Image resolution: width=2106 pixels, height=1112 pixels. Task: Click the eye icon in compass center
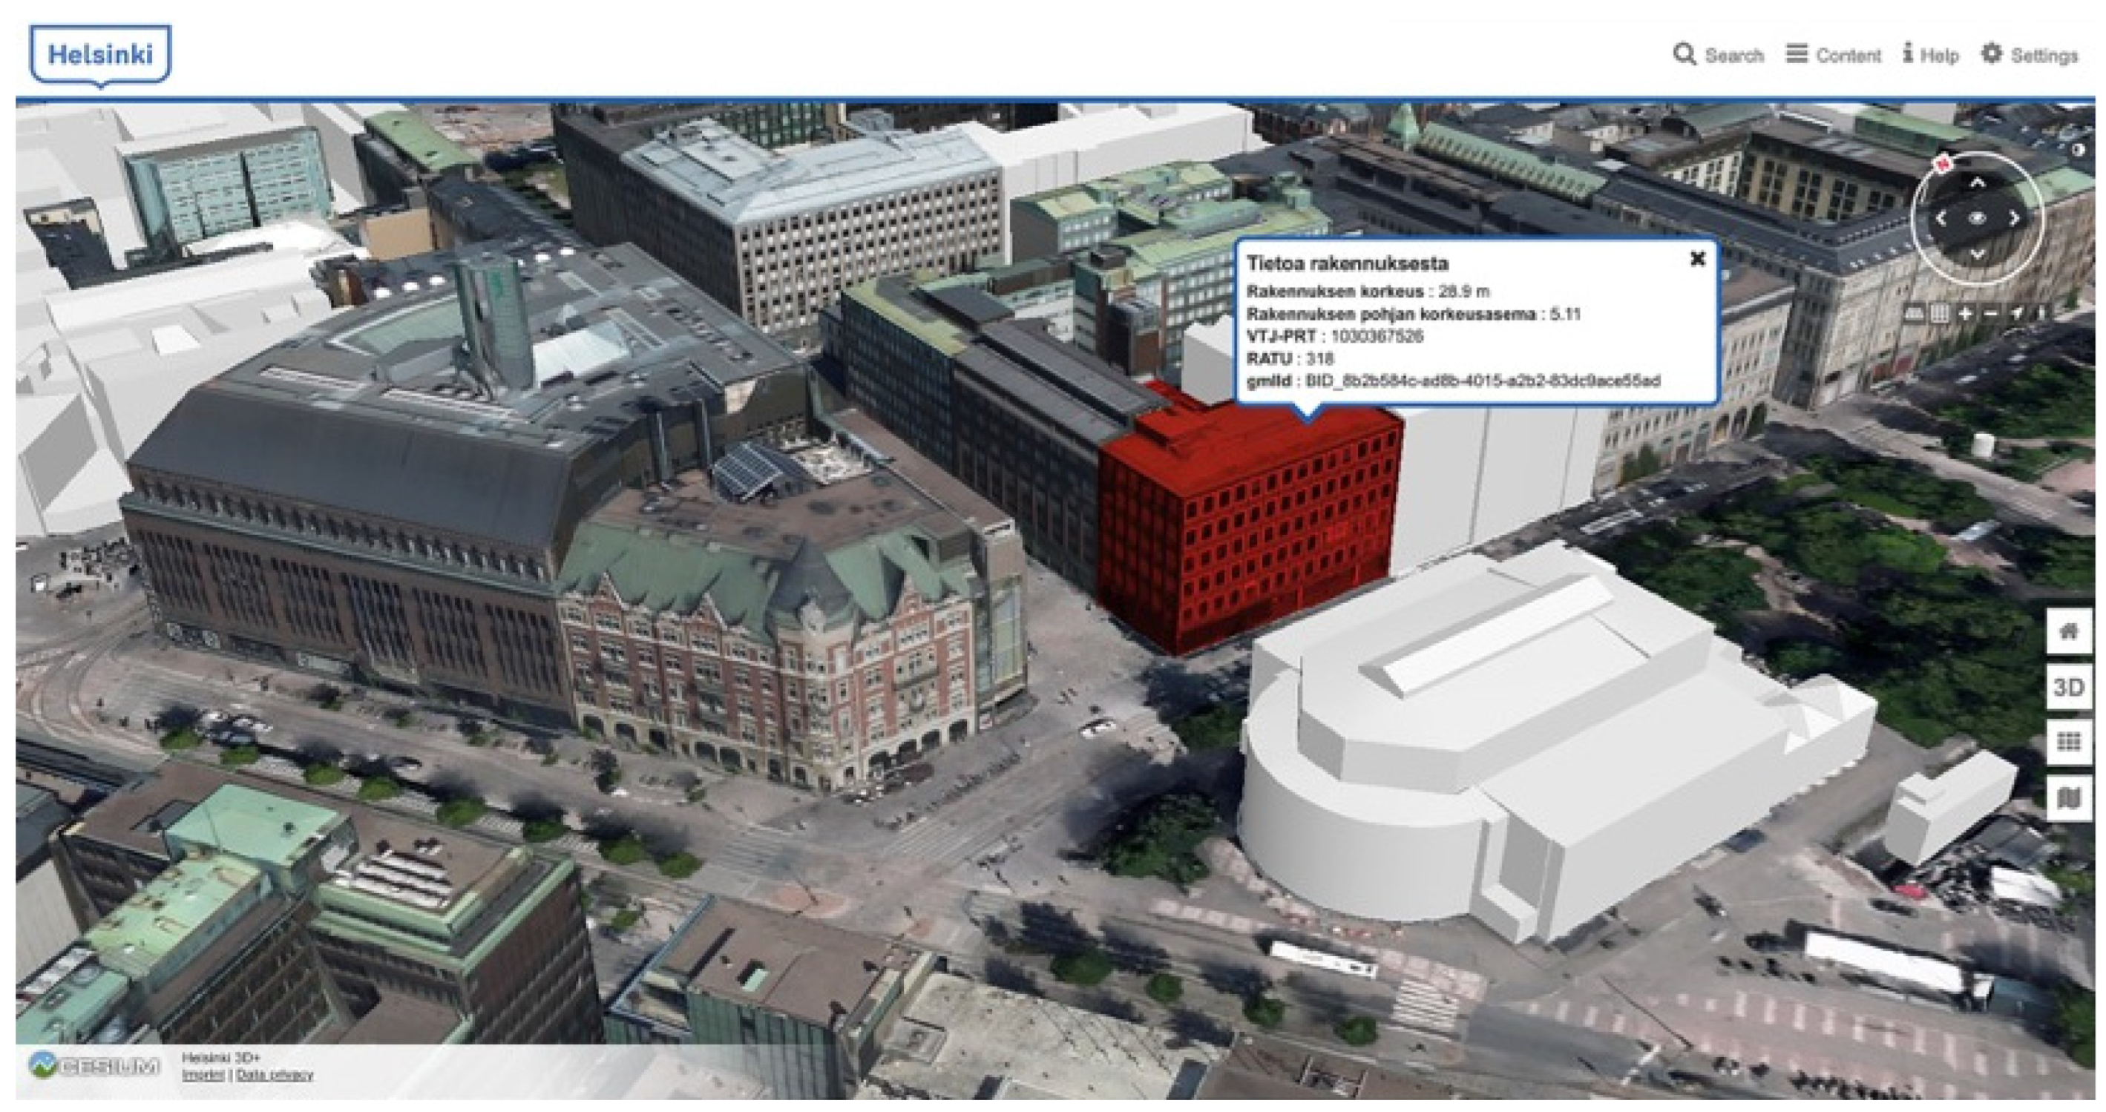tap(1977, 219)
